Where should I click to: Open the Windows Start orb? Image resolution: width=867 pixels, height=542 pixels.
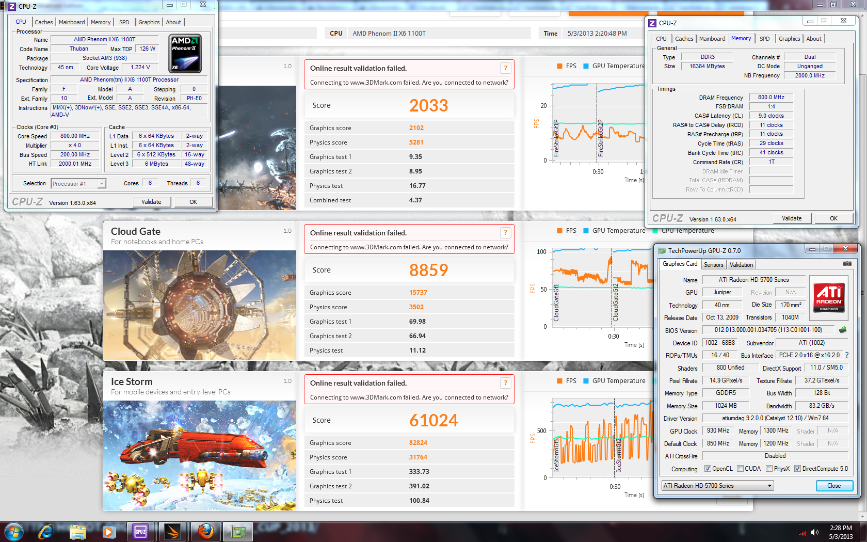14,532
